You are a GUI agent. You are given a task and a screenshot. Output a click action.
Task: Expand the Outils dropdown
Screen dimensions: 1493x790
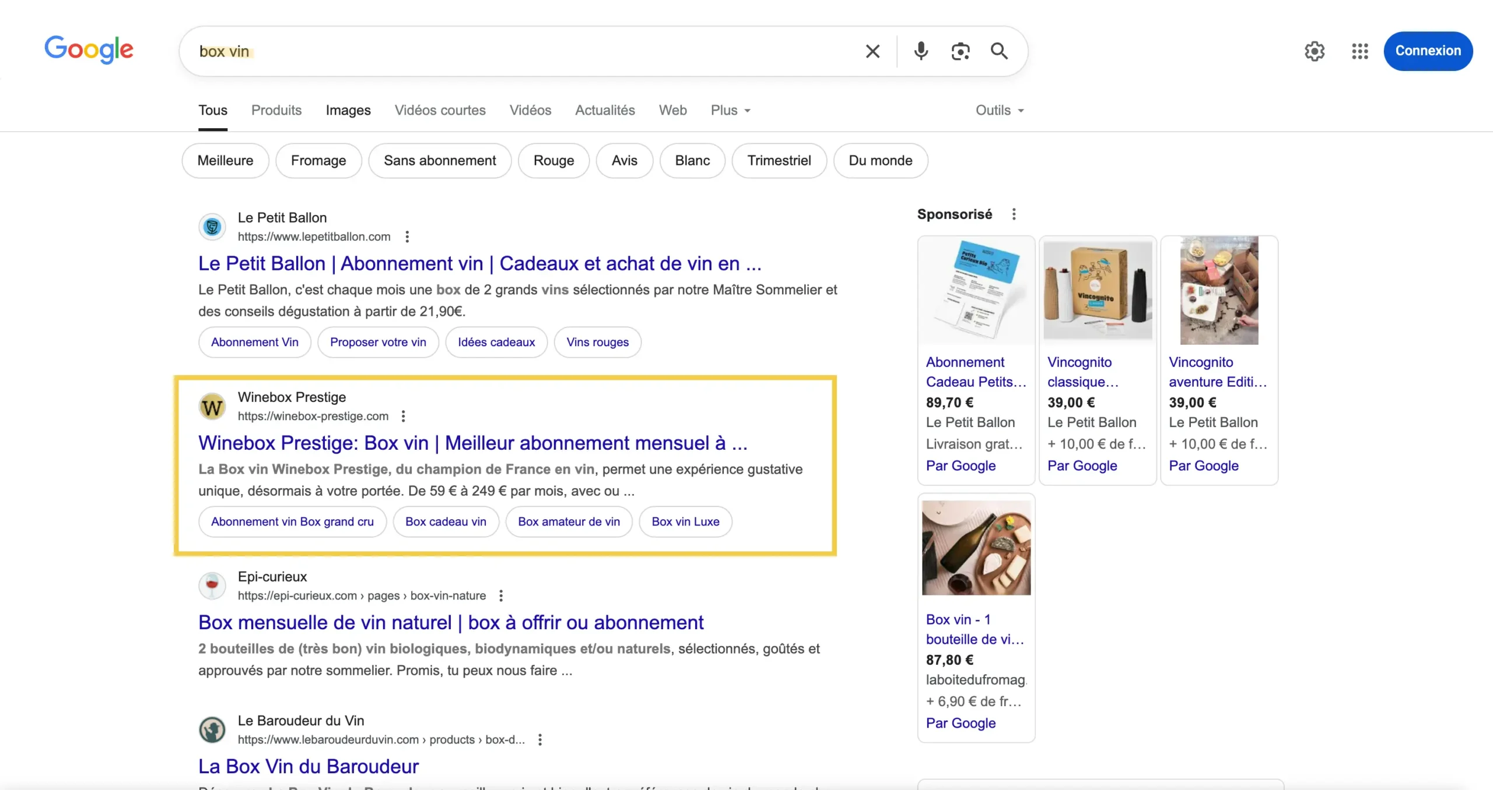1000,110
